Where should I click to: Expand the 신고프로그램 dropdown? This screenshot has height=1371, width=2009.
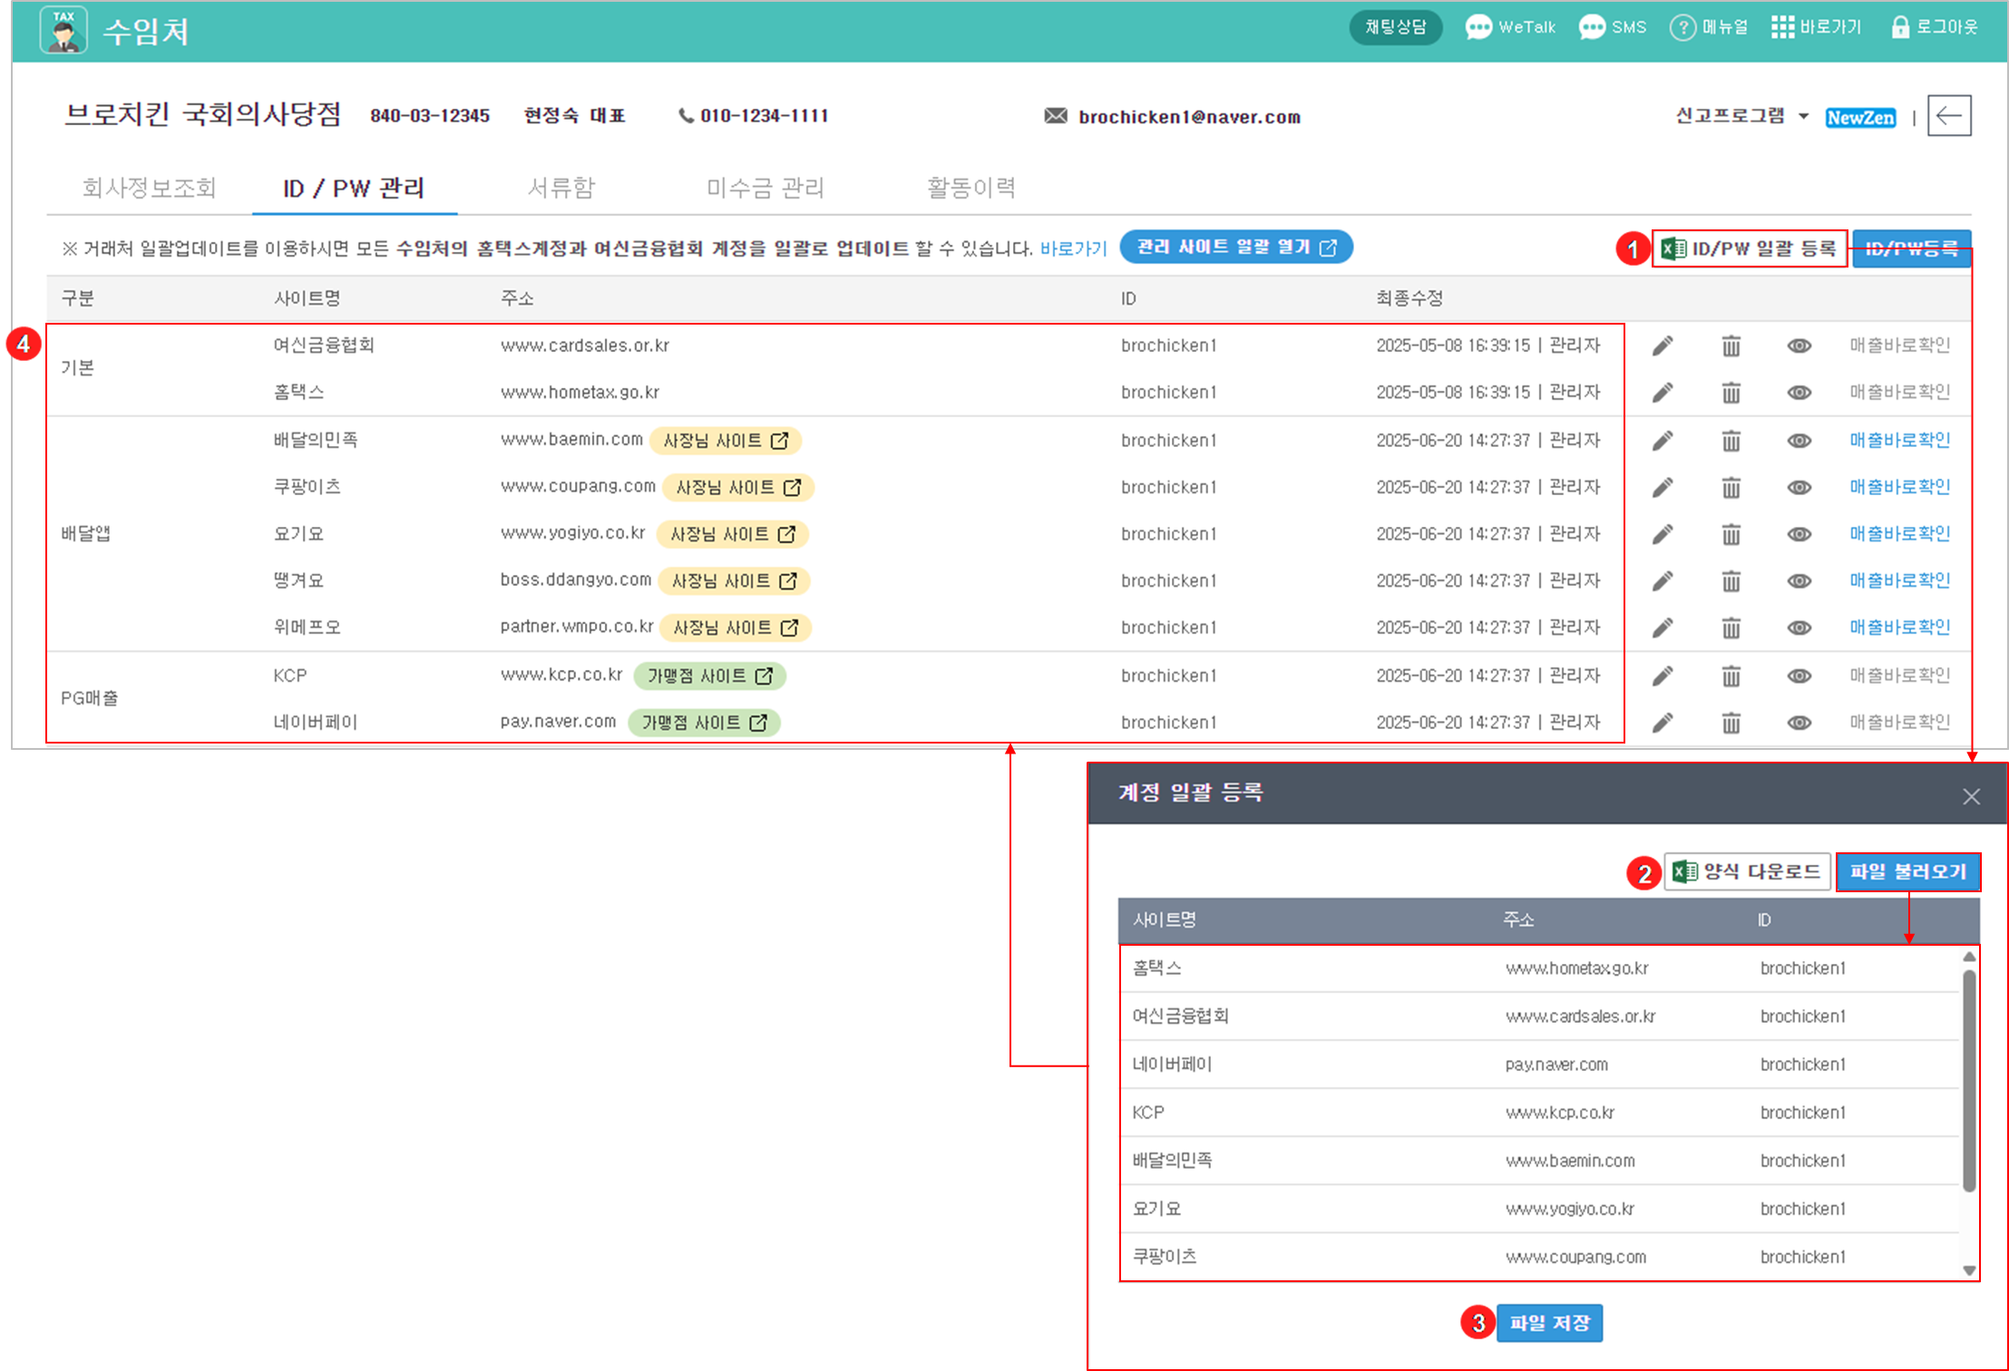[1741, 116]
